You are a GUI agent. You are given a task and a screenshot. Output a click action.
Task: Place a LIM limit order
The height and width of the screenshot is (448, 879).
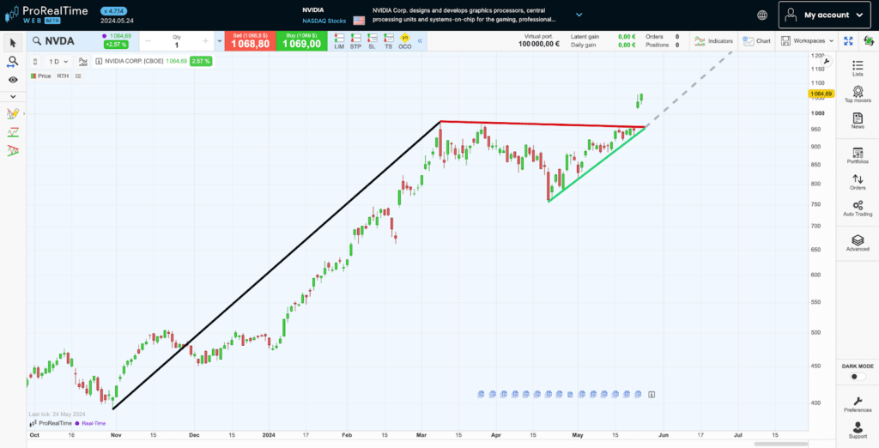point(339,41)
